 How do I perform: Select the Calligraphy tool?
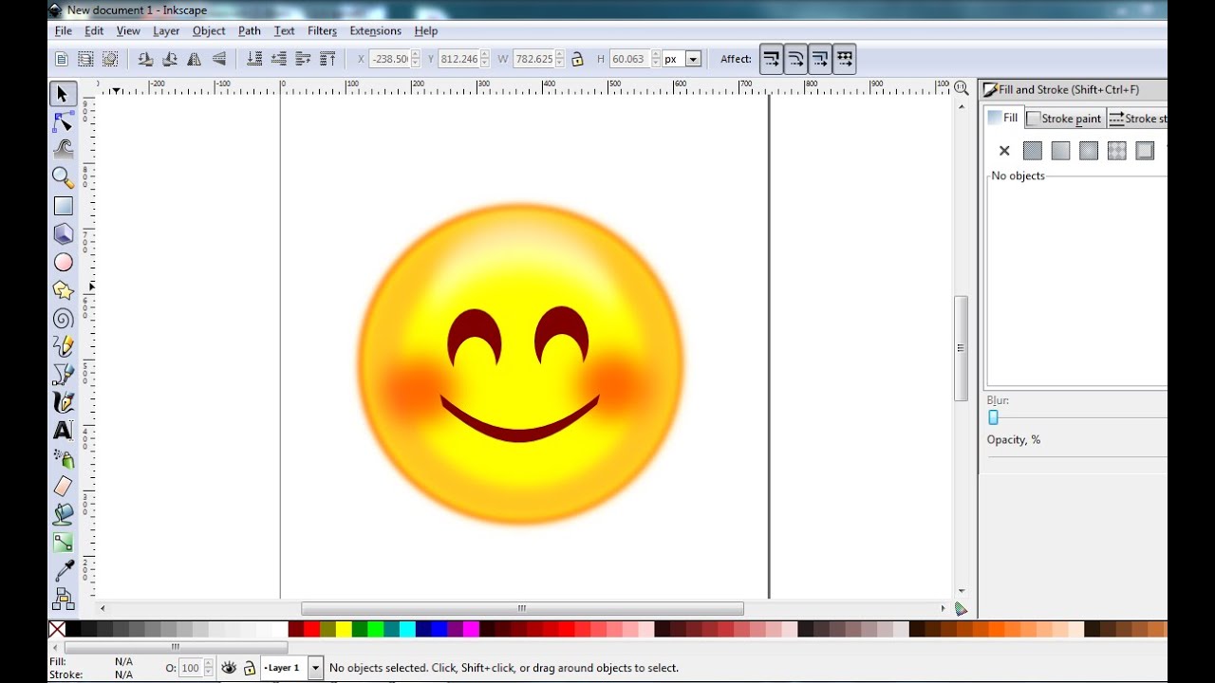pyautogui.click(x=63, y=402)
